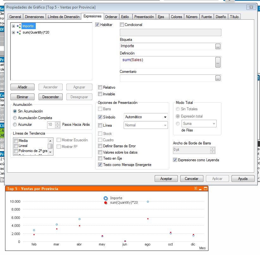Open the Dimensiones tab
The width and height of the screenshot is (260, 255).
click(x=34, y=17)
